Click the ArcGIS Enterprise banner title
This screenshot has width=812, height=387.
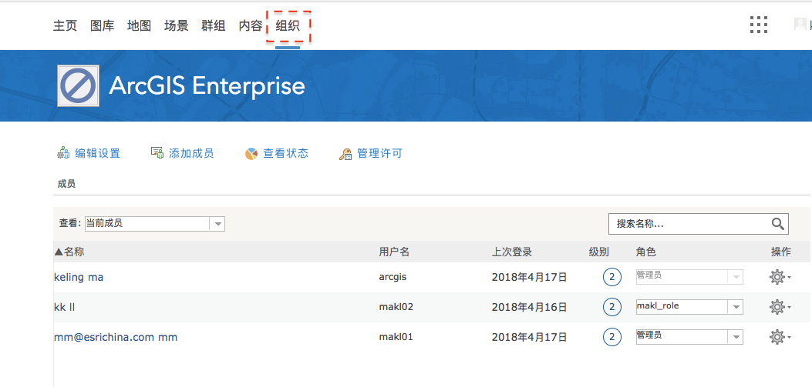pyautogui.click(x=207, y=85)
